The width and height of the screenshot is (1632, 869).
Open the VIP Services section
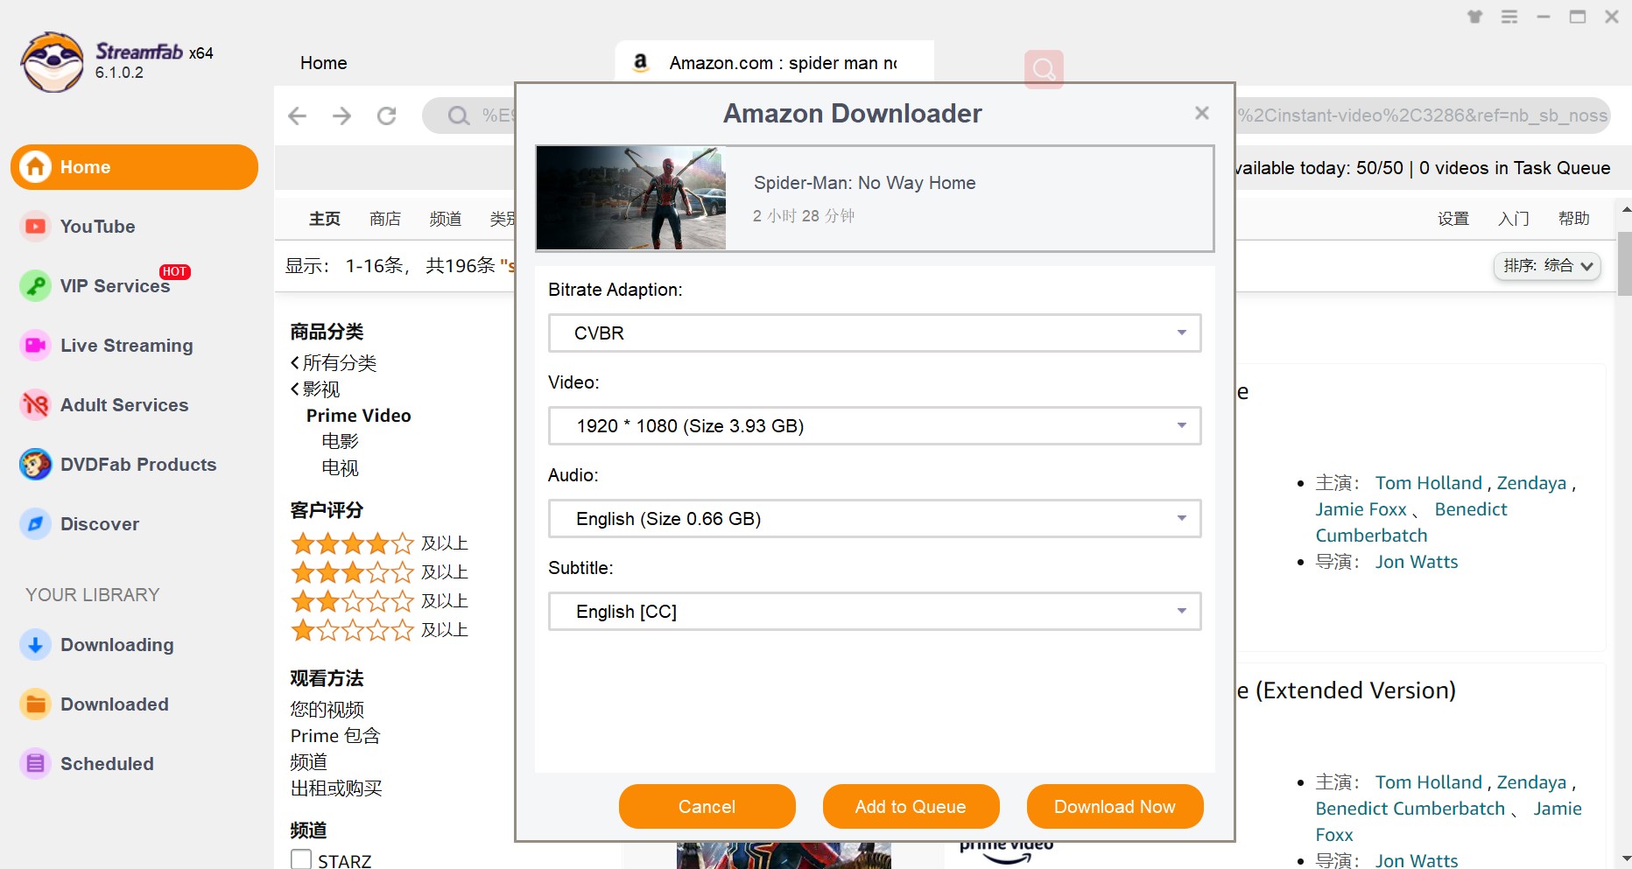pos(116,286)
